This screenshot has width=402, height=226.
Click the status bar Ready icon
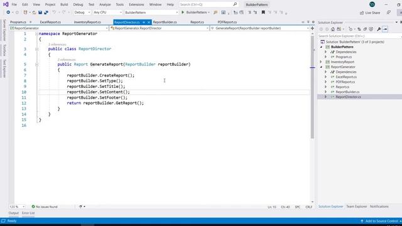(3, 221)
